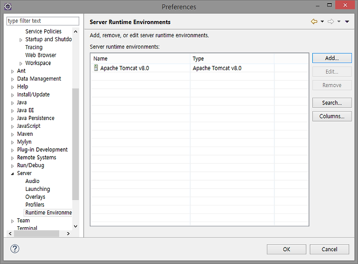Image resolution: width=358 pixels, height=264 pixels.
Task: Select Tracing preference page
Action: [x=34, y=47]
